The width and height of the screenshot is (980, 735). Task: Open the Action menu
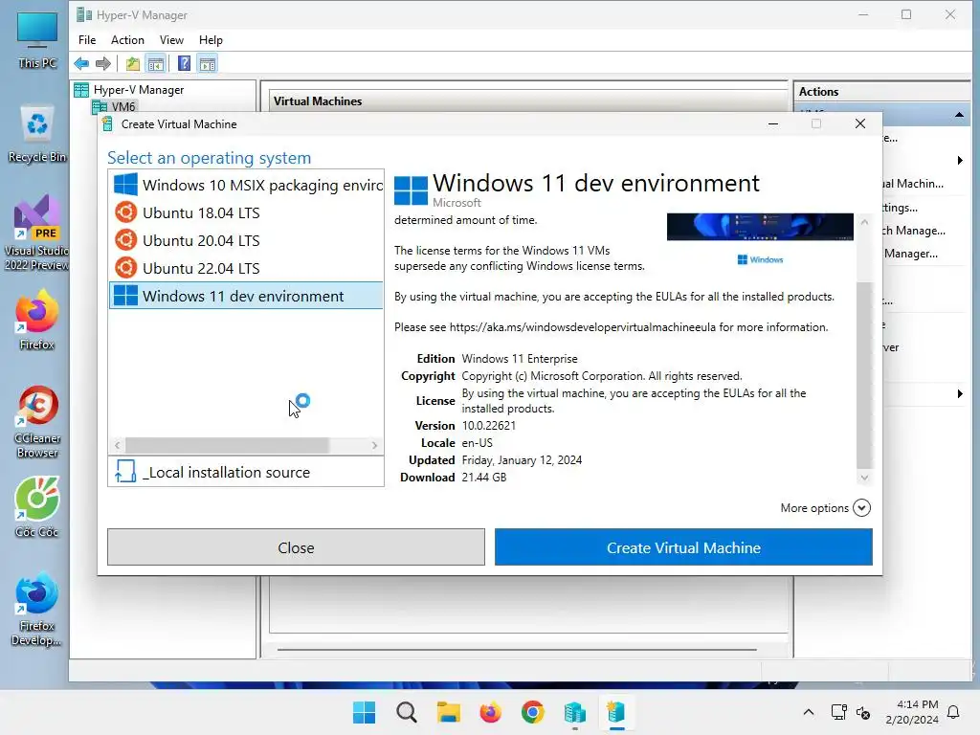tap(127, 40)
